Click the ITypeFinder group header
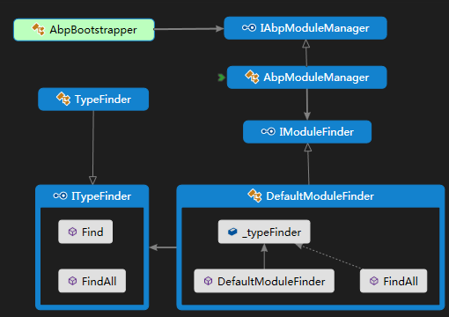The width and height of the screenshot is (449, 317). pos(92,196)
